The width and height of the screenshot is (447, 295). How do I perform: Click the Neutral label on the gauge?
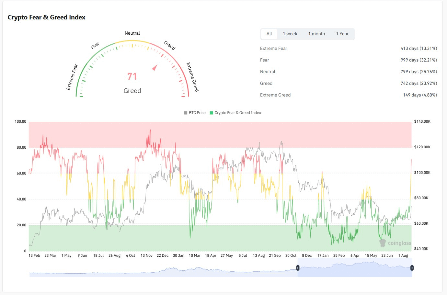132,33
